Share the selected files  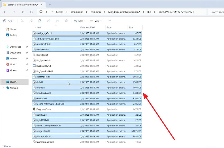pyautogui.click(x=57, y=21)
